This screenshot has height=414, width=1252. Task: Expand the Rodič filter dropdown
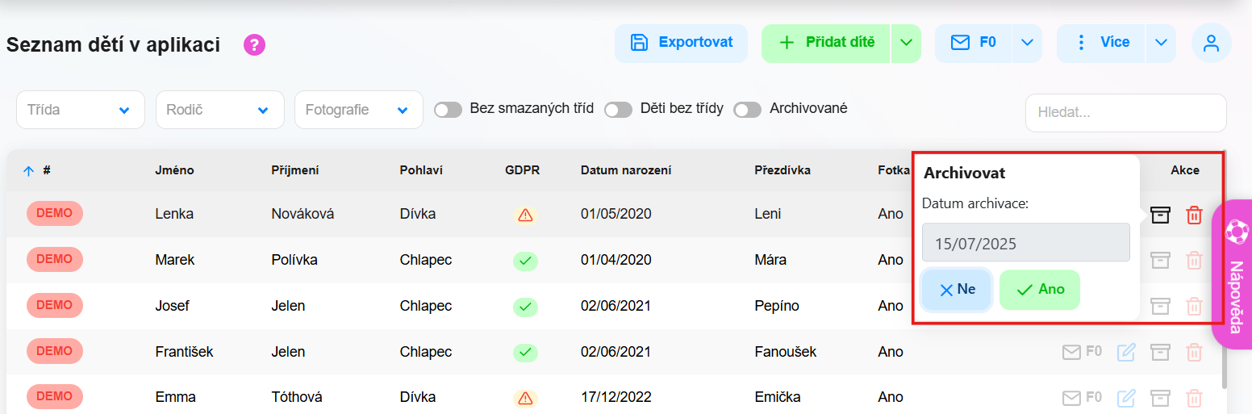tap(220, 110)
